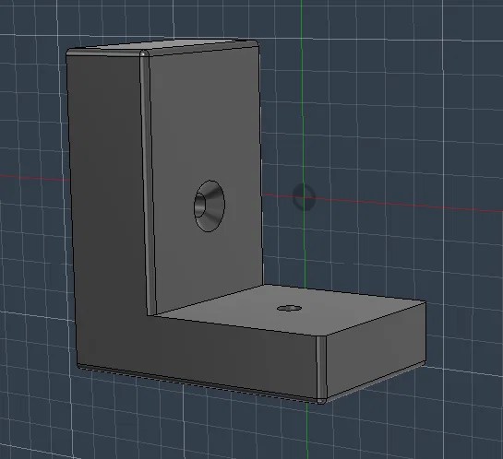Select the dark left side face of bracket
The height and width of the screenshot is (459, 503).
[106, 208]
